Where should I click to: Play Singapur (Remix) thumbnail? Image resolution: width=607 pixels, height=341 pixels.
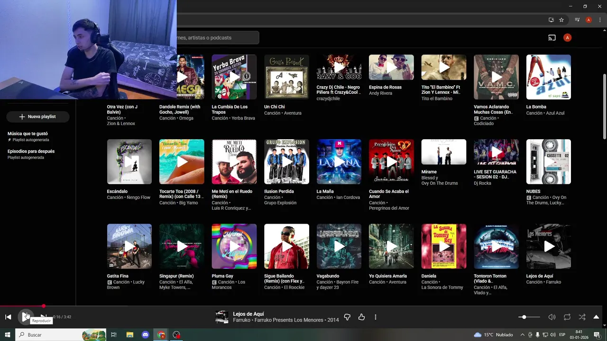[182, 246]
